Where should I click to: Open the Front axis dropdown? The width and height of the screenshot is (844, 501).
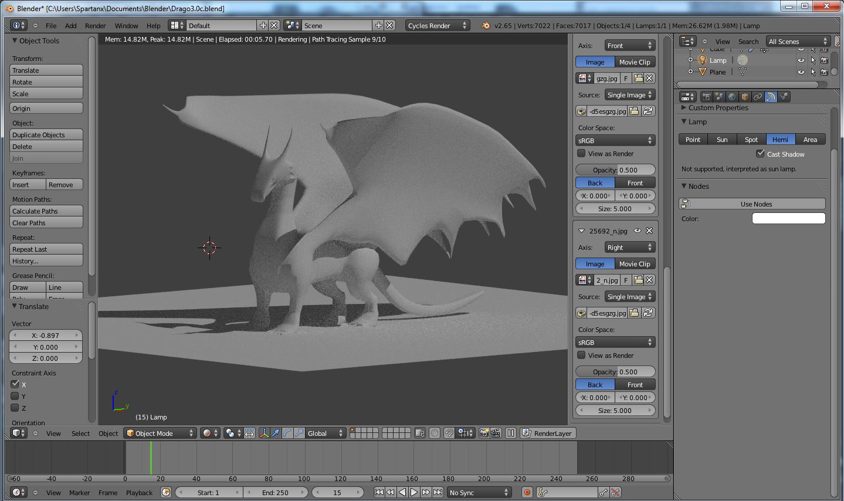click(629, 45)
